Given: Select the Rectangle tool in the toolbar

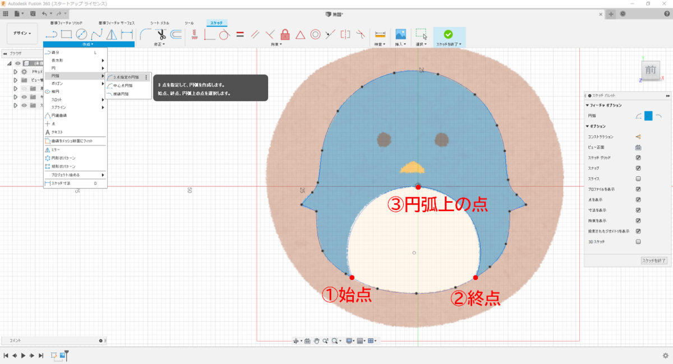Looking at the screenshot, I should click(x=66, y=34).
